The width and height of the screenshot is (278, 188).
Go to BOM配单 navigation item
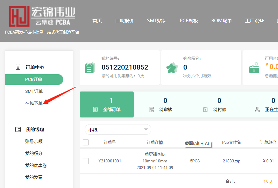pos(221,21)
